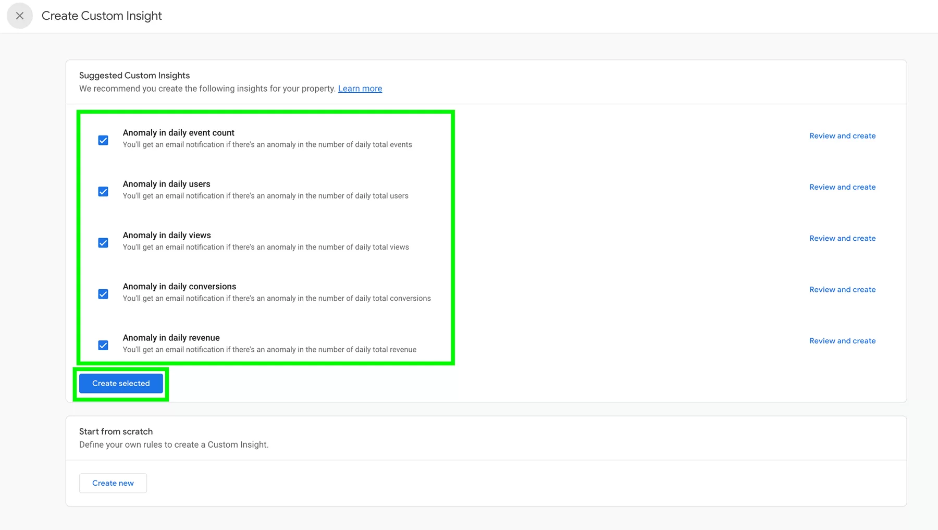Viewport: 938px width, 530px height.
Task: Review and create daily users insight
Action: (x=843, y=187)
